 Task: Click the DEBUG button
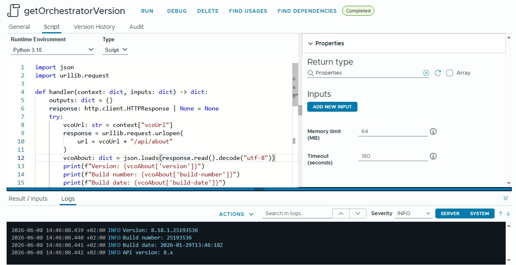point(177,11)
